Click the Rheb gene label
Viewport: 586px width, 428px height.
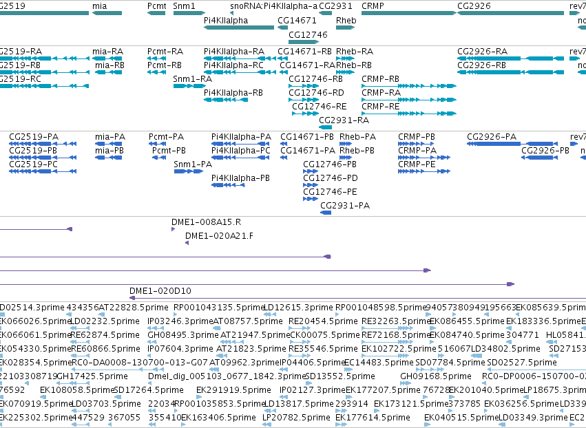tap(346, 21)
